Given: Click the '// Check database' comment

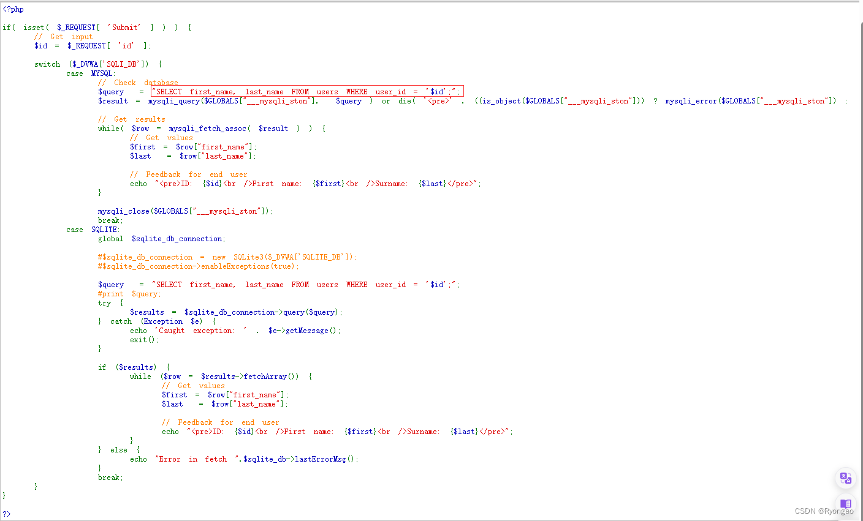Looking at the screenshot, I should (x=138, y=83).
